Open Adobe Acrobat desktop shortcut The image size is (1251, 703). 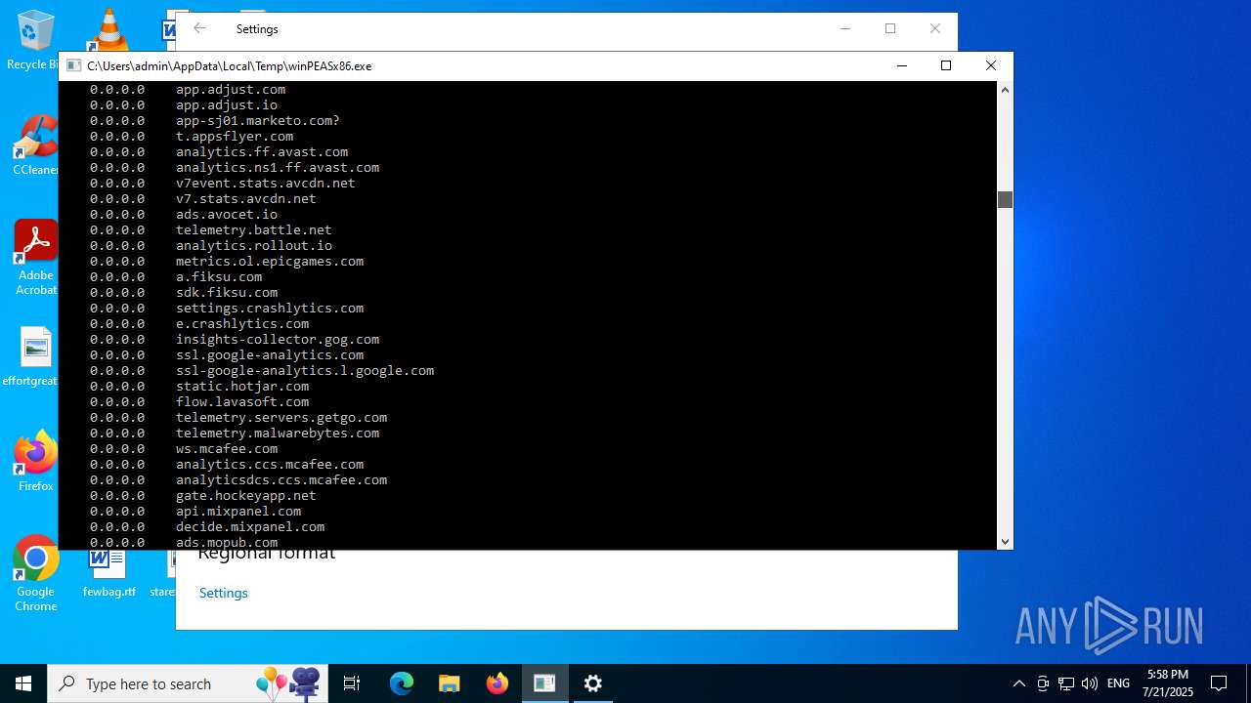click(x=35, y=258)
